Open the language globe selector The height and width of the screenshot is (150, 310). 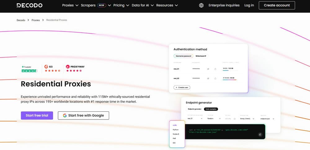201,5
